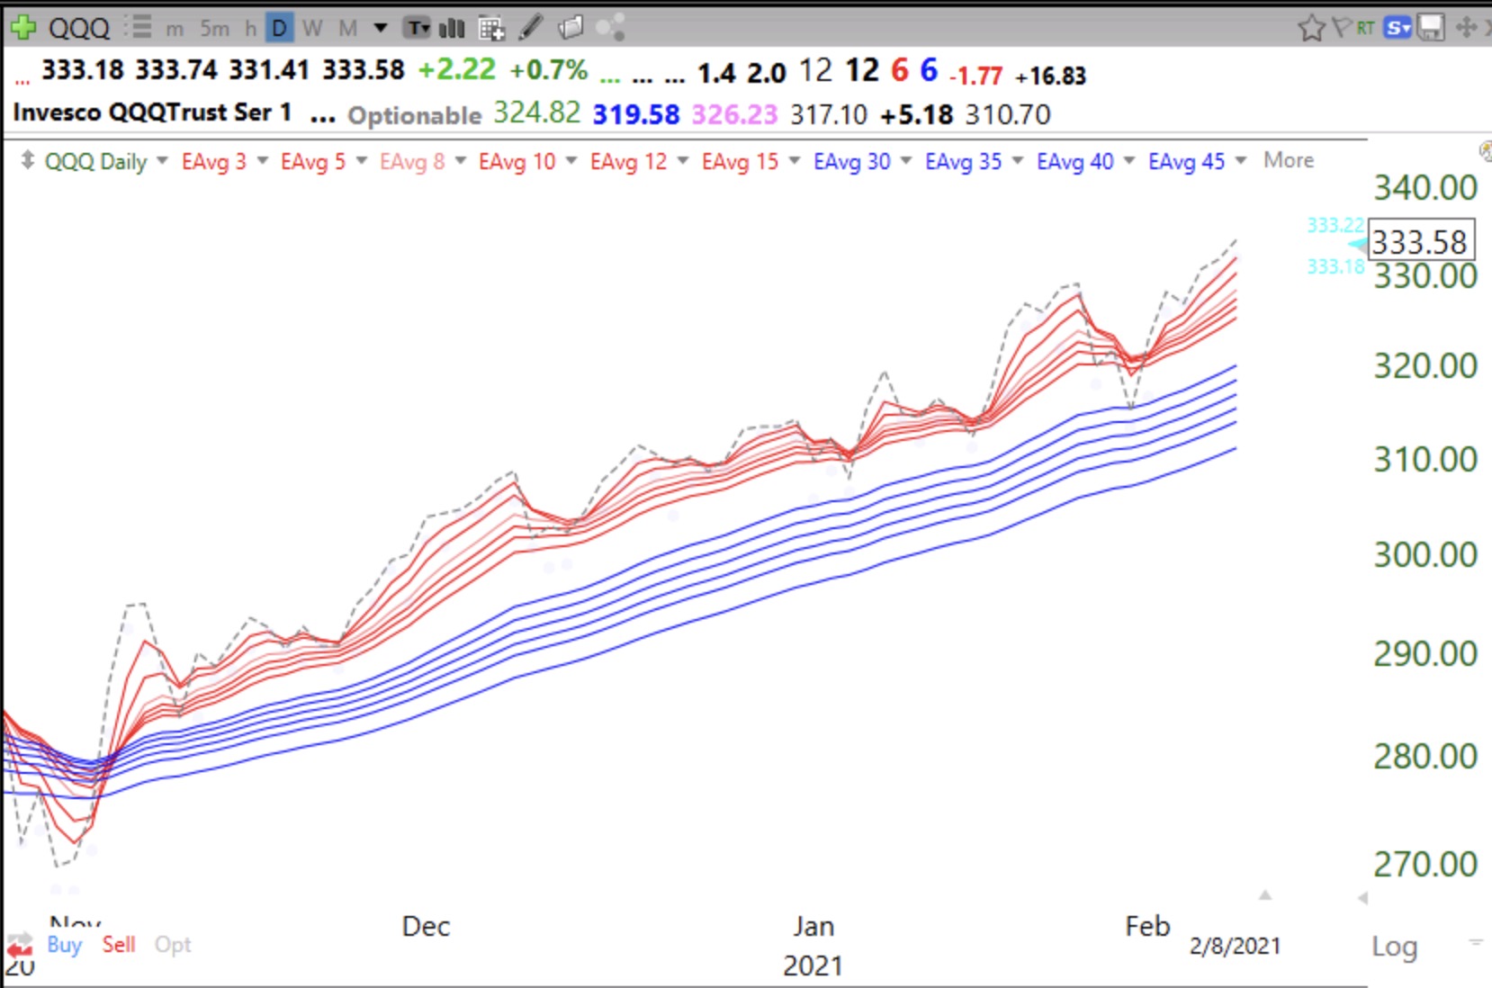
Task: Open the notes folder icon in toolbar
Action: pyautogui.click(x=570, y=28)
